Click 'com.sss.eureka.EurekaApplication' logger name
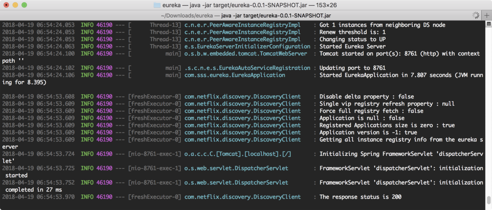 point(234,75)
